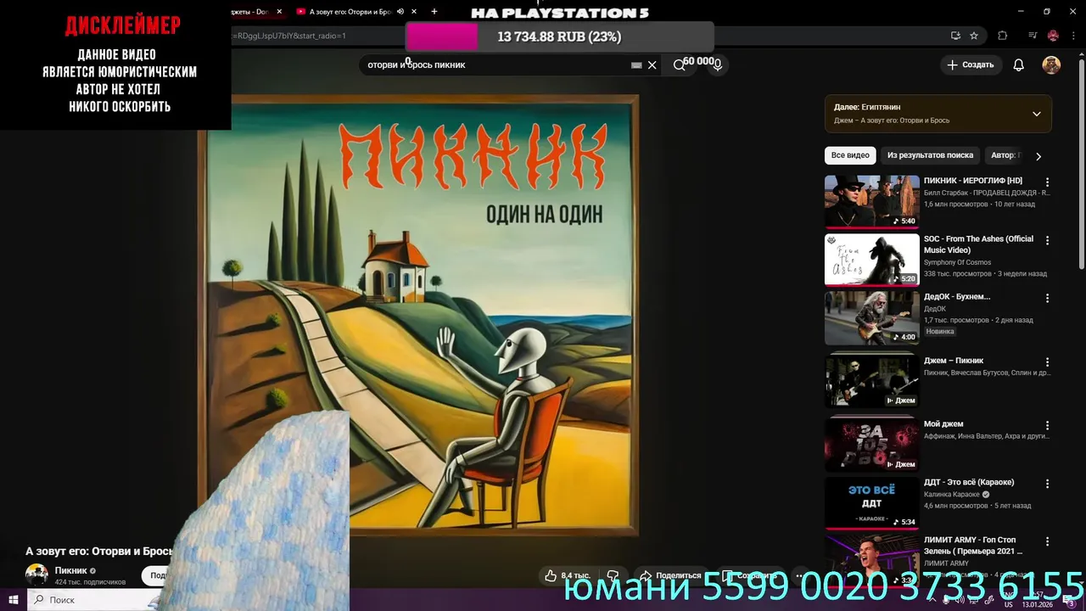Click 'Джем – Пикник' playlist title
Screen dimensions: 1086x611
coord(954,361)
